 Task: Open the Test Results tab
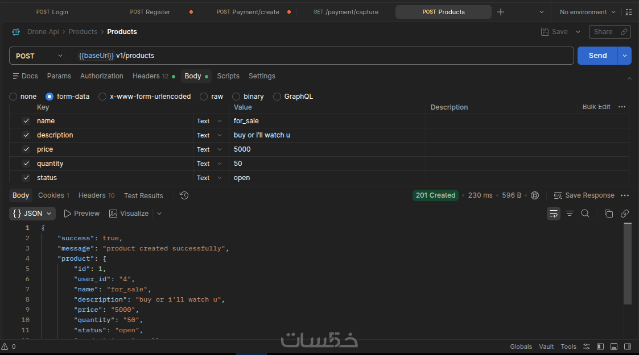pos(143,195)
